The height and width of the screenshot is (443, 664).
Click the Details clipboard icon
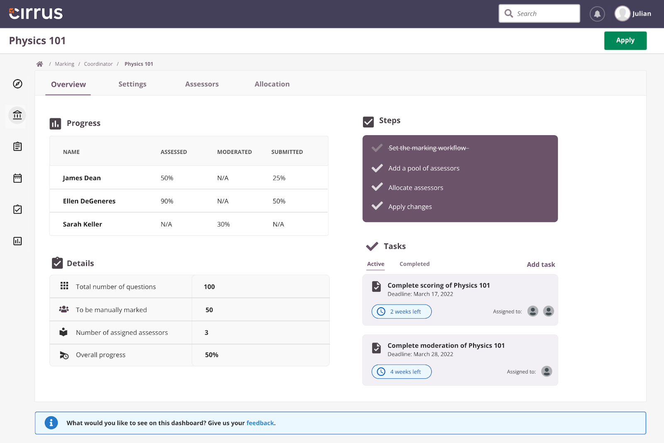tap(57, 263)
